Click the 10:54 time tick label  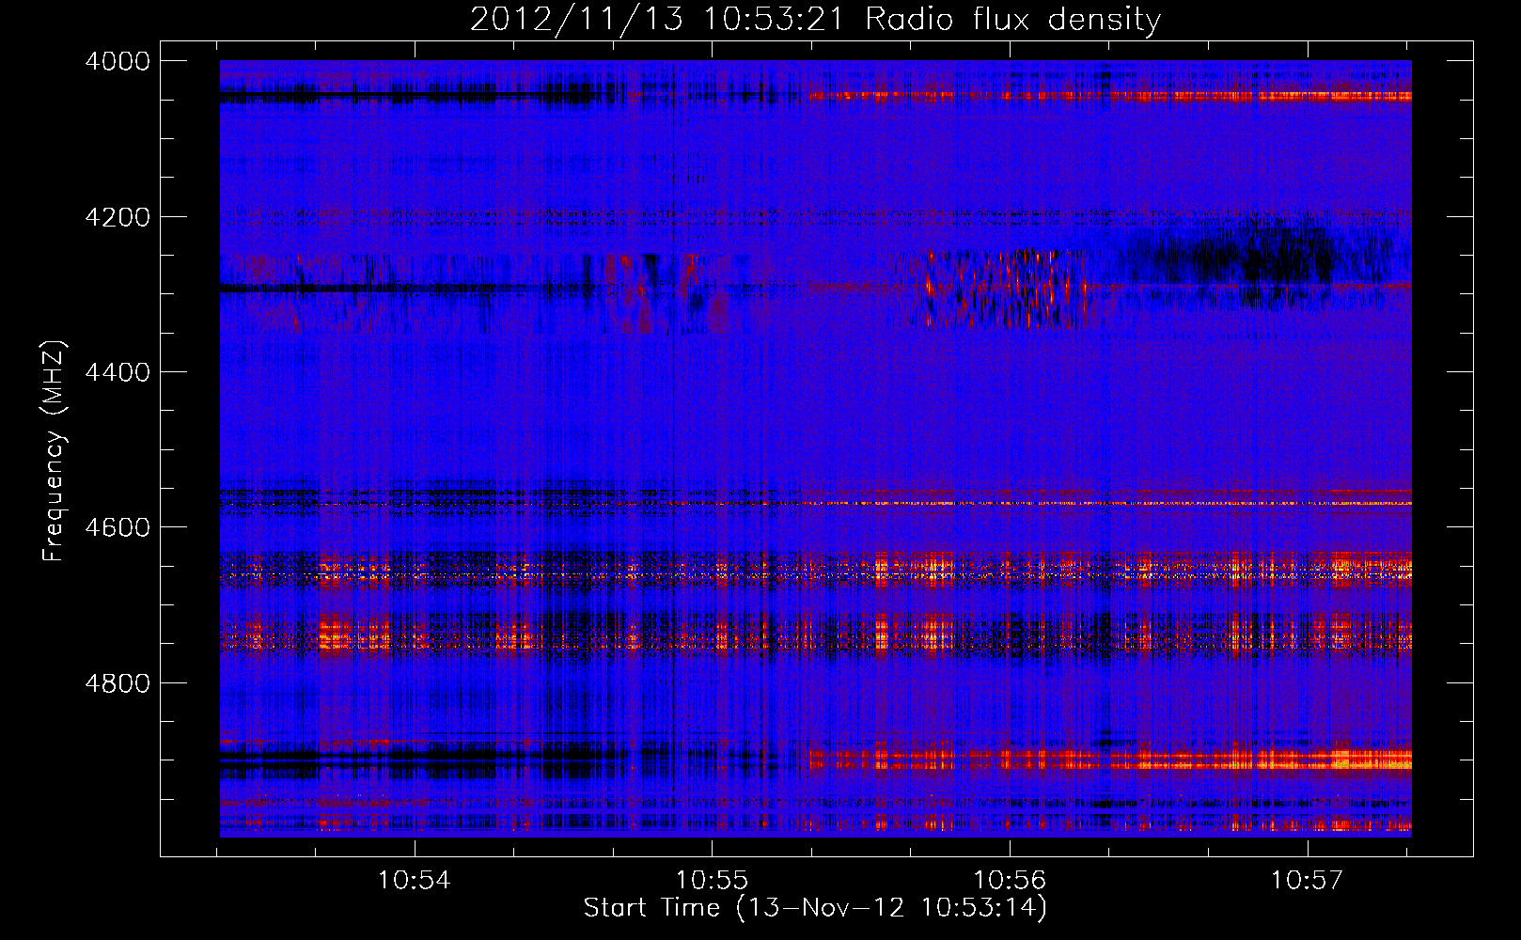[415, 881]
